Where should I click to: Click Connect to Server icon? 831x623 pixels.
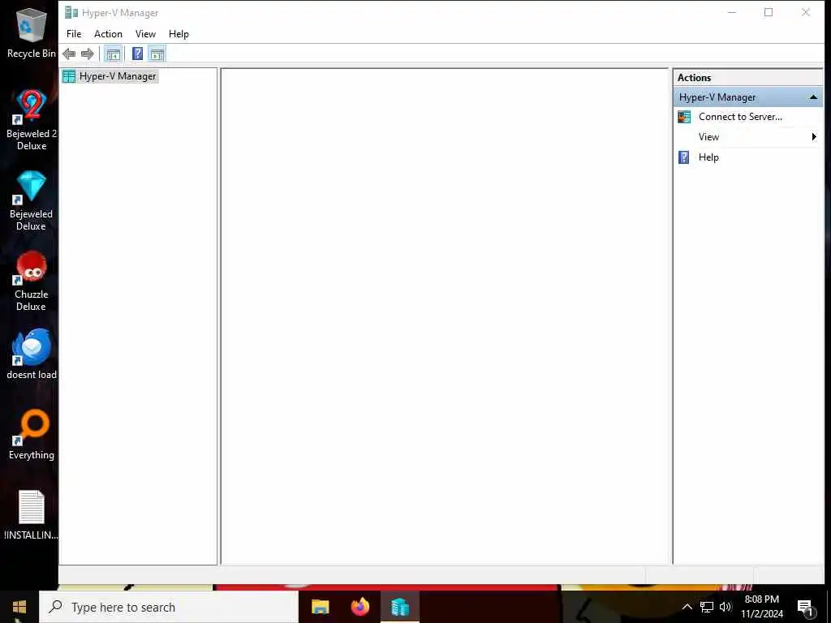(x=684, y=117)
